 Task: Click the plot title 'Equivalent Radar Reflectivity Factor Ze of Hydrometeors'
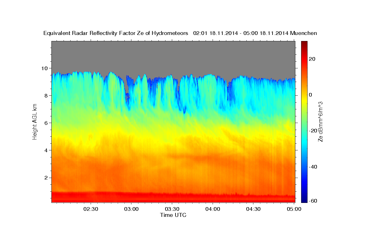(x=116, y=33)
